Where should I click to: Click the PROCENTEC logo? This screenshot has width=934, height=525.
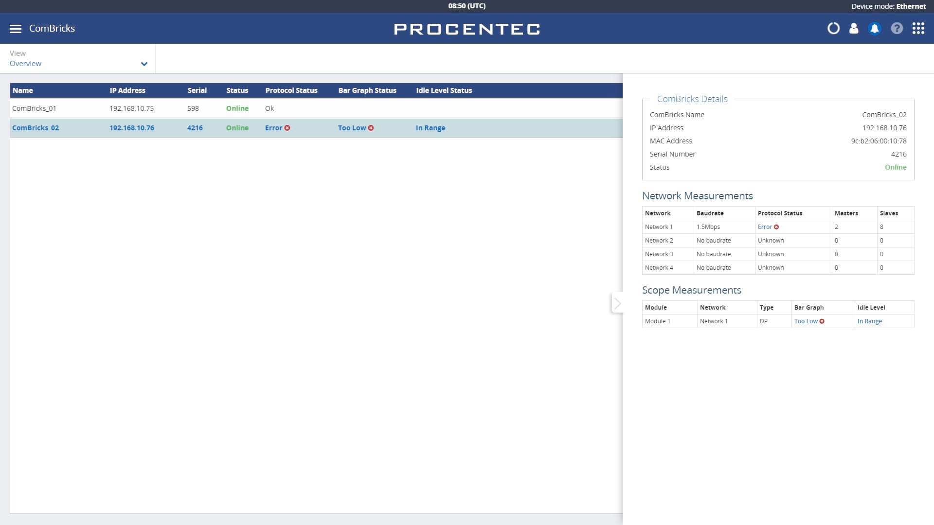click(467, 29)
